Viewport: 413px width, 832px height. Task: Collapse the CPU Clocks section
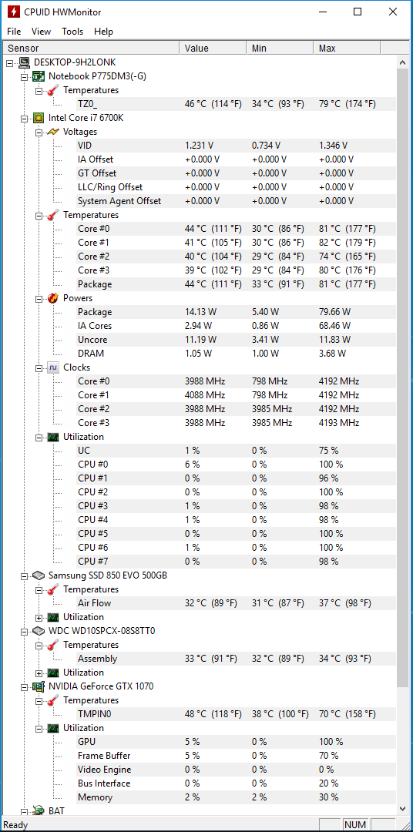(39, 367)
